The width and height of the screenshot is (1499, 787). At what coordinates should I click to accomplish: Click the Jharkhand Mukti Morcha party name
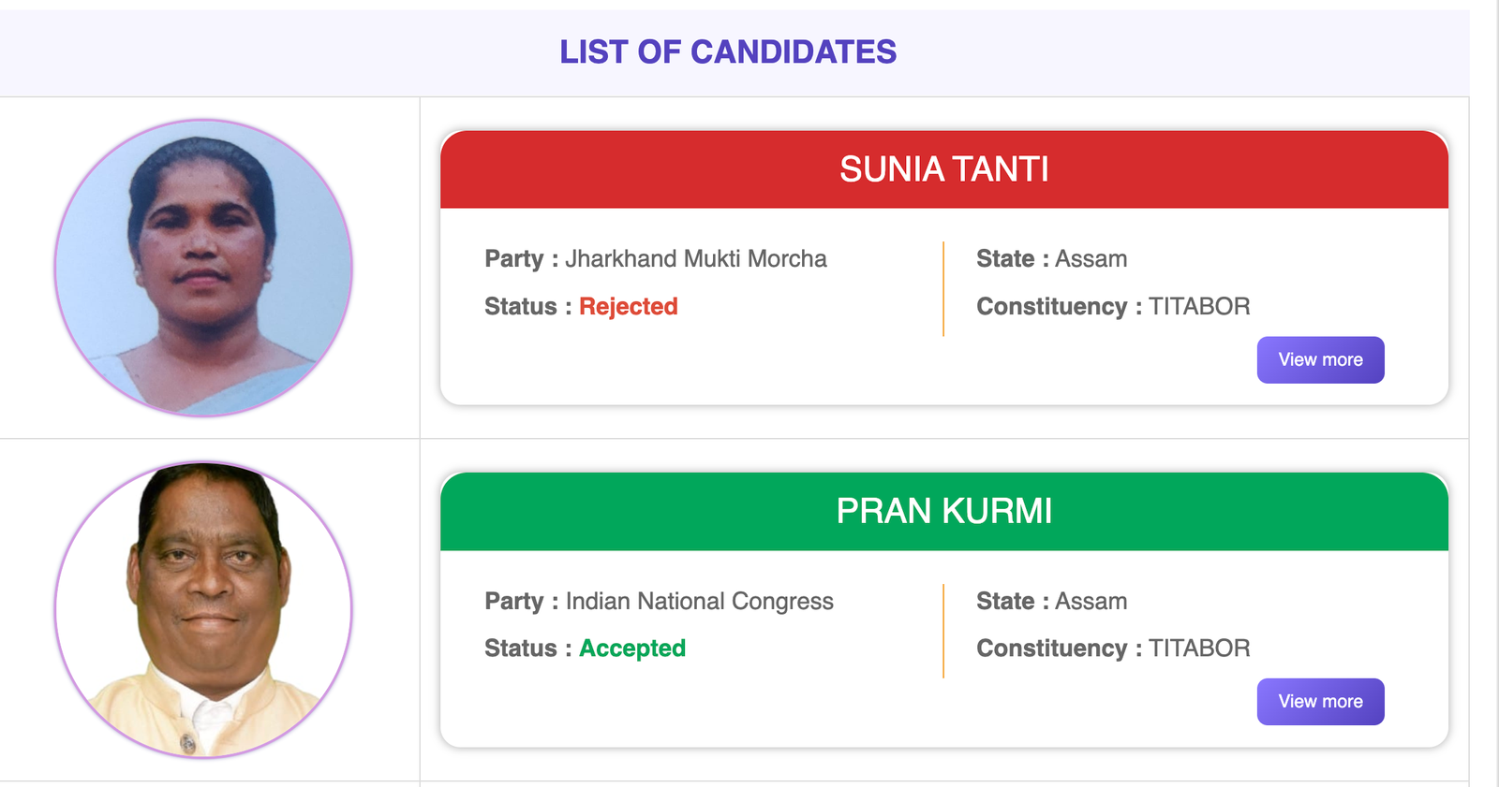[695, 258]
